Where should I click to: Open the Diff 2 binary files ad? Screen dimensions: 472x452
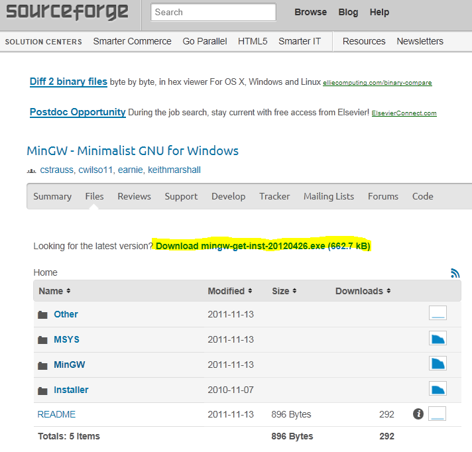pyautogui.click(x=68, y=82)
